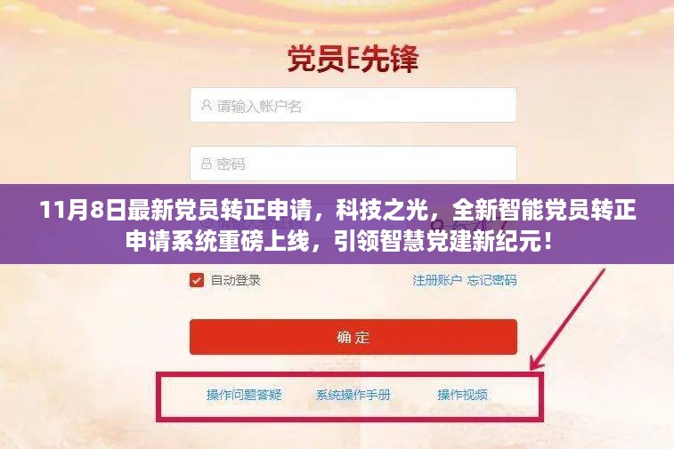Click the red decorative ceiling at top
Viewport: 674px width, 449px height.
337,15
